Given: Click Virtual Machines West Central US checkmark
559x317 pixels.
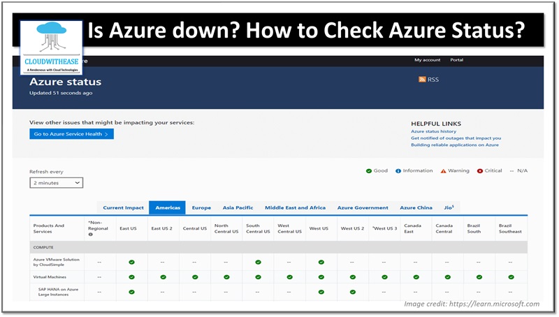Looking at the screenshot, I should [x=289, y=277].
